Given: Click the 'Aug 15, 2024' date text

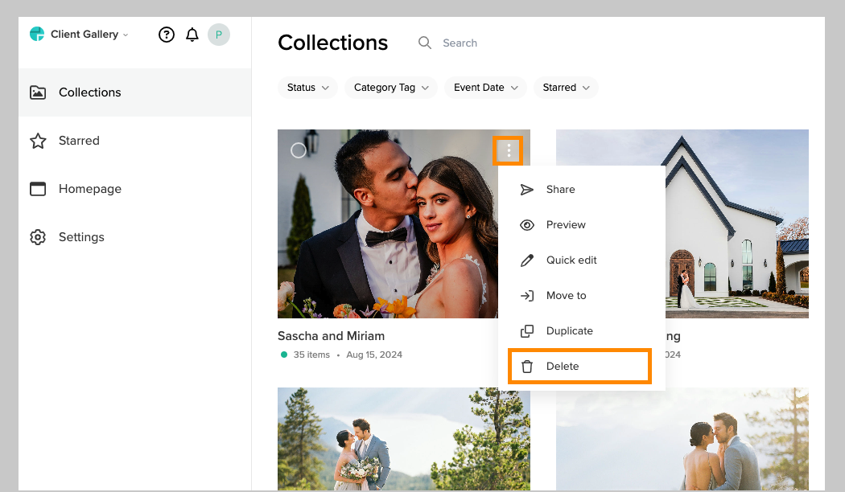Looking at the screenshot, I should [x=374, y=355].
